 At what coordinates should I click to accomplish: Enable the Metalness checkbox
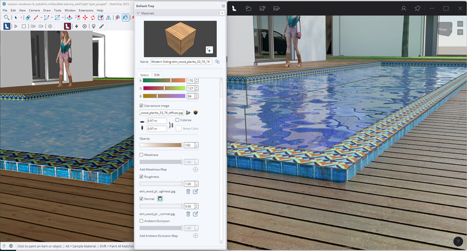point(142,154)
